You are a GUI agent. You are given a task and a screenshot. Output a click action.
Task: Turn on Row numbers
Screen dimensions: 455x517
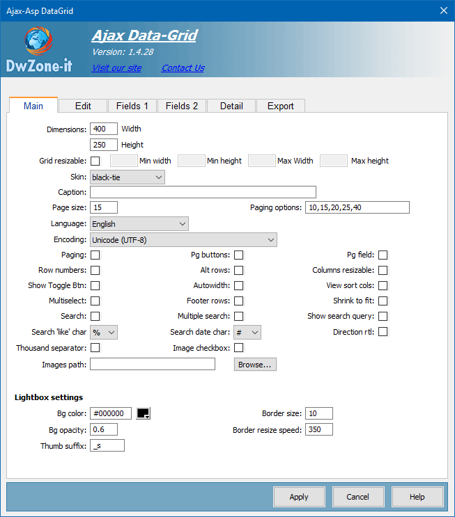(x=95, y=271)
